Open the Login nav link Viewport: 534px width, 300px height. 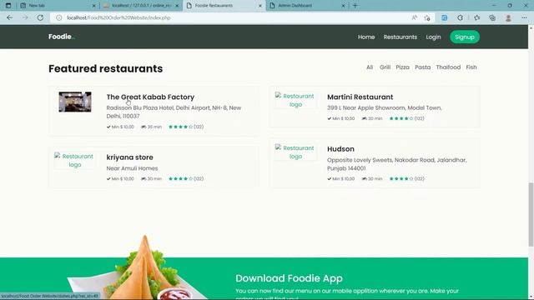point(433,37)
